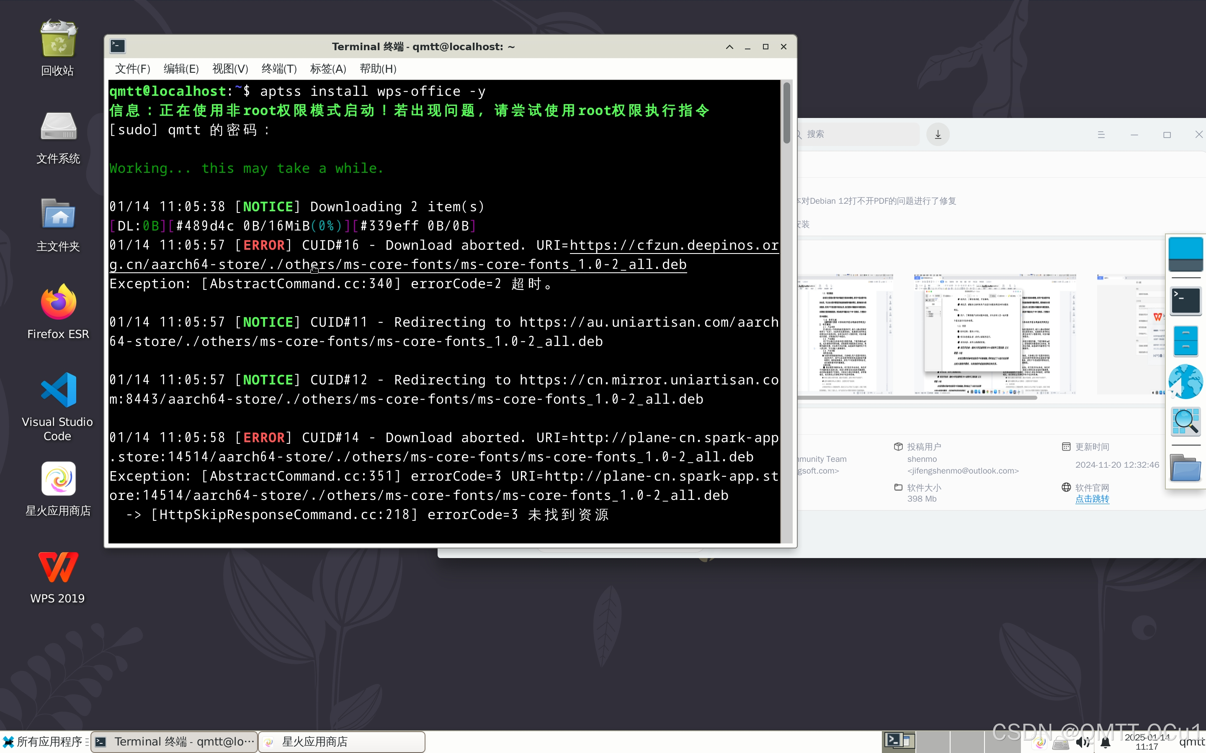This screenshot has height=753, width=1206.
Task: Open the Visual Studio Code desktop icon
Action: [58, 390]
